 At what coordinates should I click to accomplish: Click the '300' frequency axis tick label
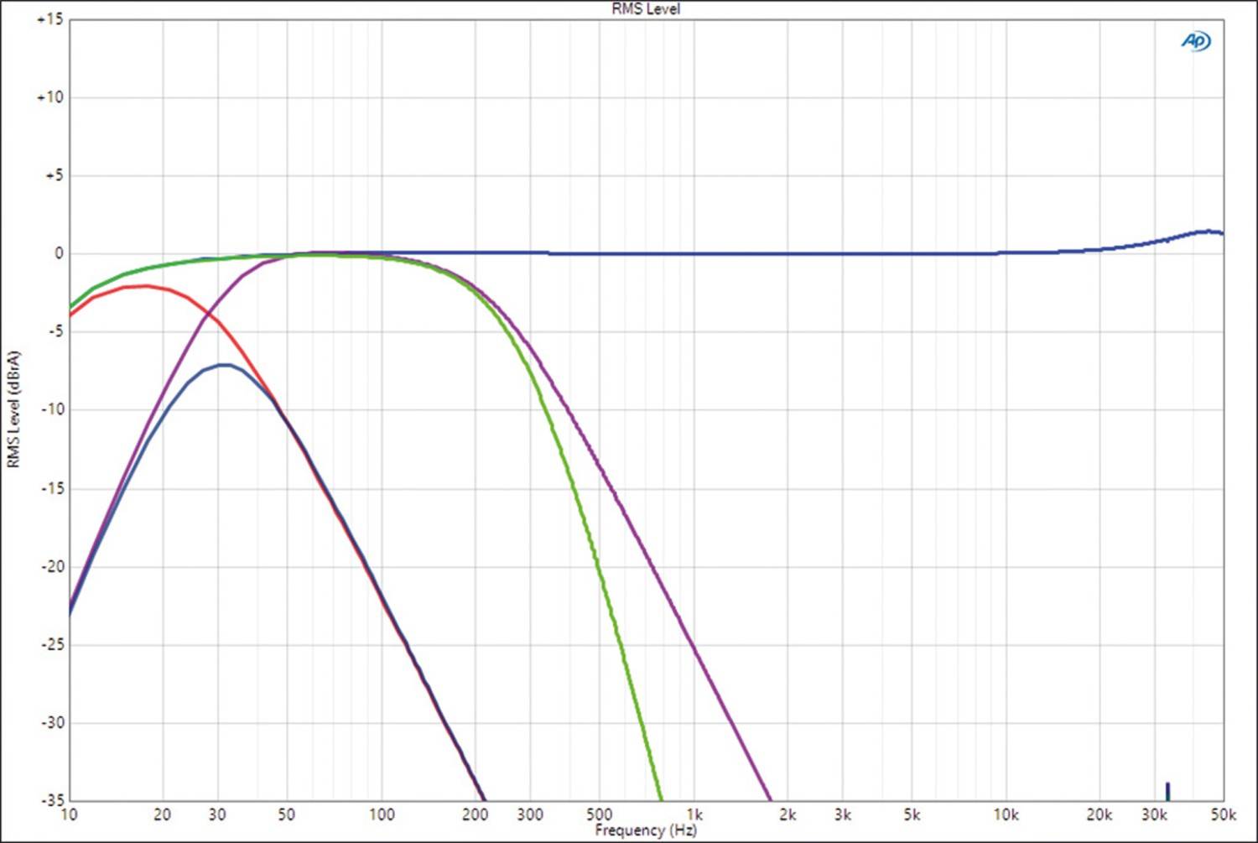point(530,814)
